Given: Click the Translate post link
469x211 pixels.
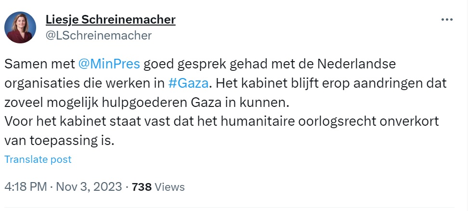Looking at the screenshot, I should click(x=38, y=159).
